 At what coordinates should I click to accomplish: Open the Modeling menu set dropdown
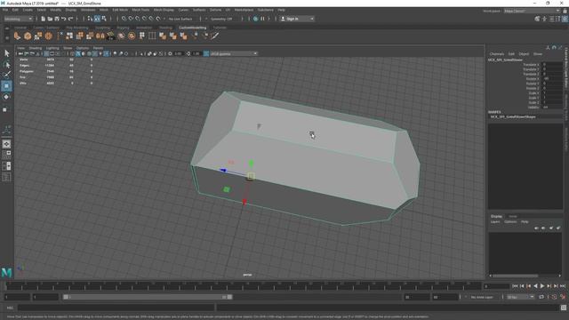(18, 19)
